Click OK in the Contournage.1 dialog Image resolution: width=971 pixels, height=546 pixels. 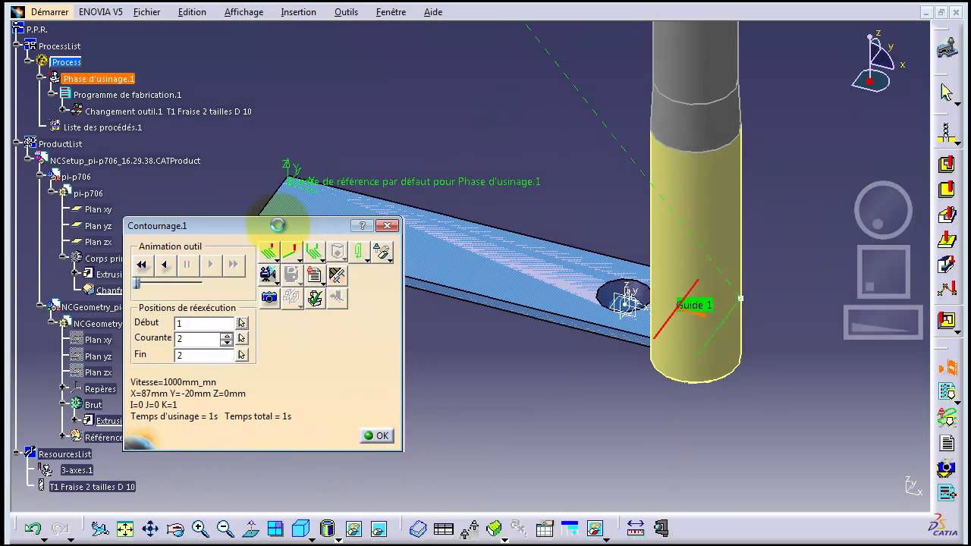coord(376,435)
